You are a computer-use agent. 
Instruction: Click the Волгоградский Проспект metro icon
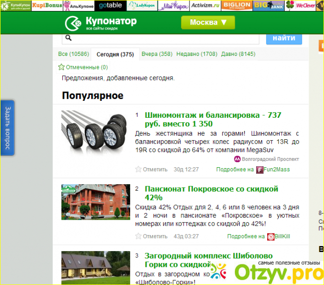pyautogui.click(x=237, y=159)
